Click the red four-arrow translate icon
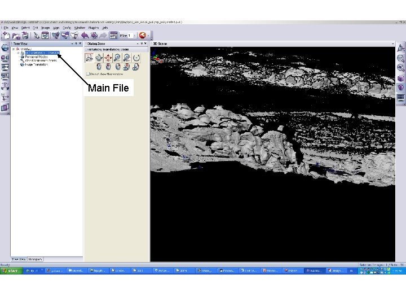 tap(108, 58)
